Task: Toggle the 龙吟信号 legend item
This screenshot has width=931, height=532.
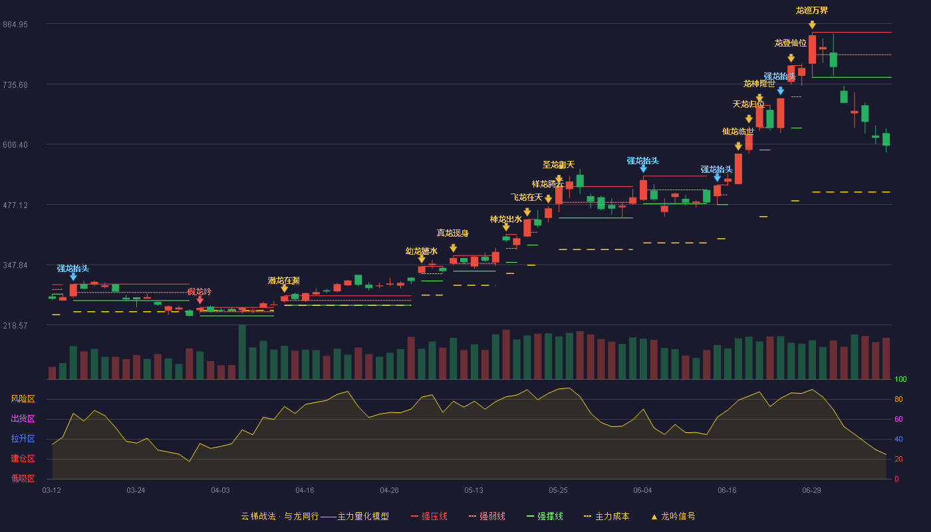Action: click(x=673, y=516)
